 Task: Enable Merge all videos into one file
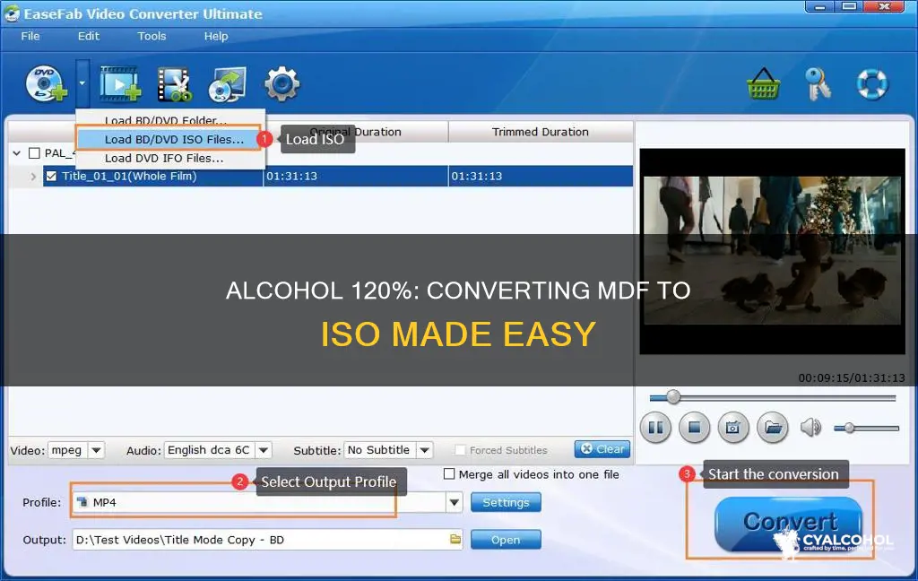[x=449, y=473]
